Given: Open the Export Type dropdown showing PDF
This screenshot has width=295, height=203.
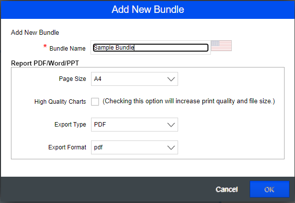Looking at the screenshot, I should (134, 125).
